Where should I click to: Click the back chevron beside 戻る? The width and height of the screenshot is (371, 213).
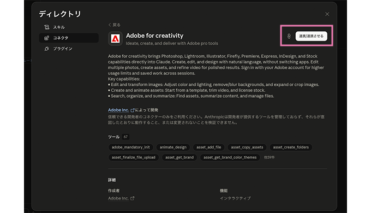110,25
